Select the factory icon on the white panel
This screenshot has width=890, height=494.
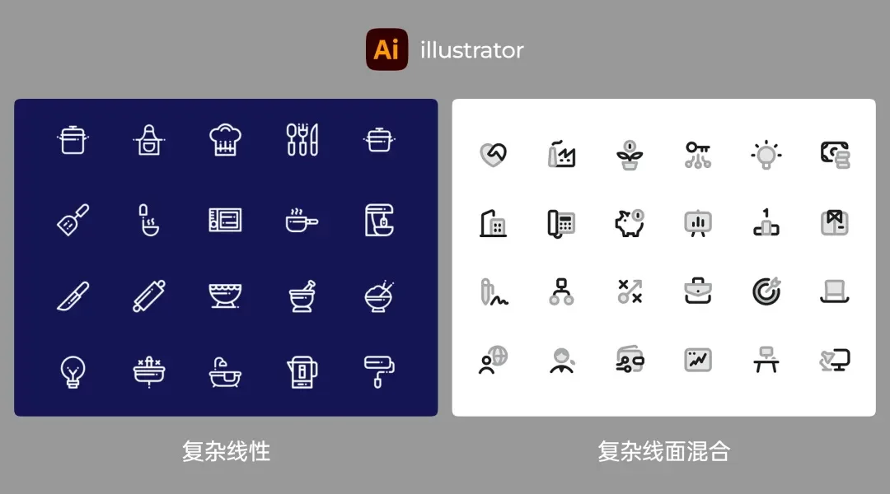[561, 155]
